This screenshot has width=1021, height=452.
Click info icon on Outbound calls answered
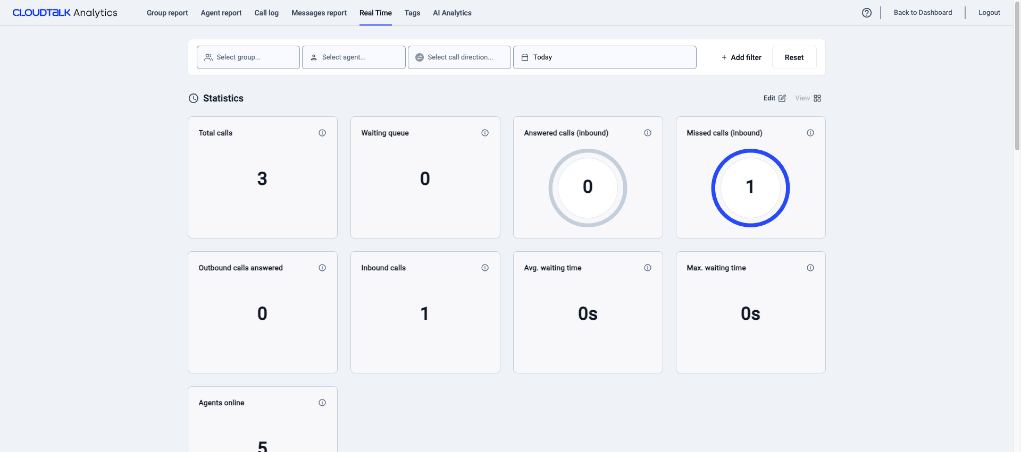(x=322, y=268)
